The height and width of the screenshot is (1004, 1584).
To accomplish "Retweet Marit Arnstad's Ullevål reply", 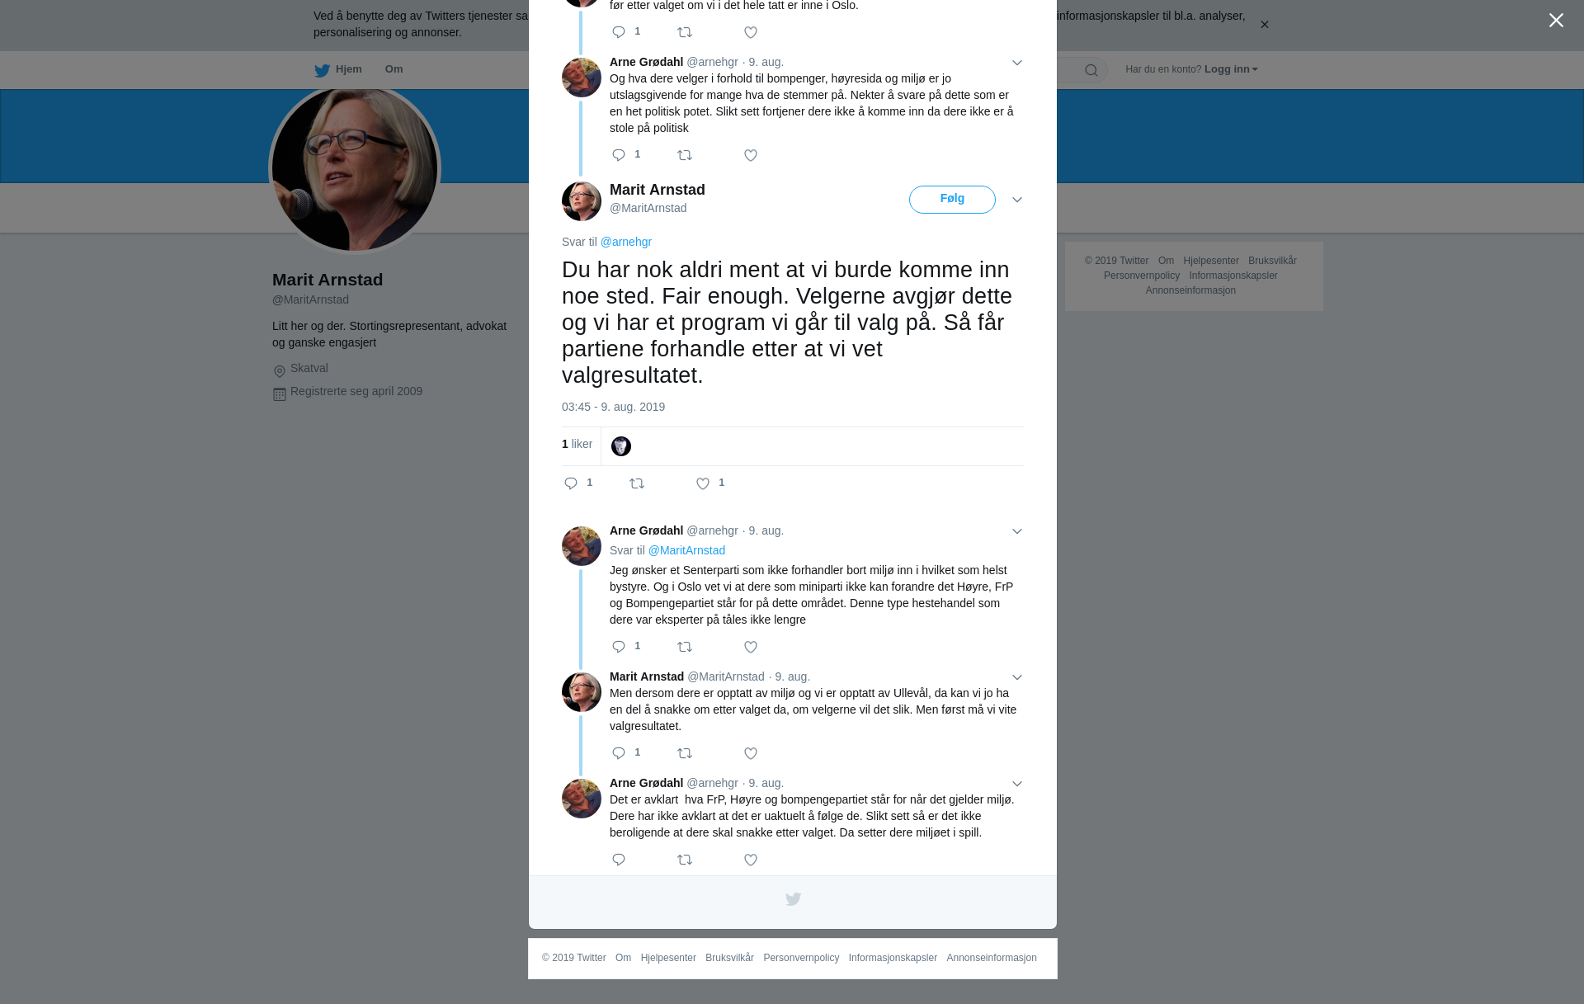I will click(x=685, y=753).
